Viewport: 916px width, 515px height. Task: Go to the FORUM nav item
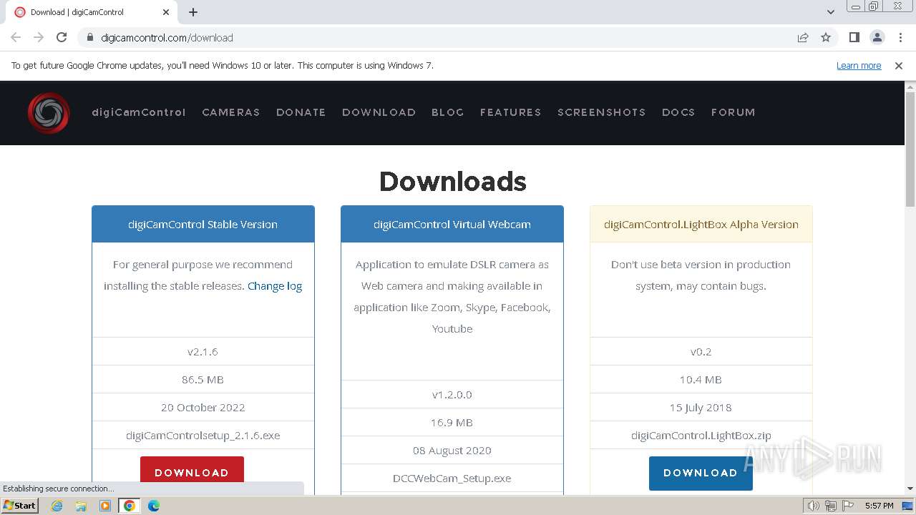[734, 112]
